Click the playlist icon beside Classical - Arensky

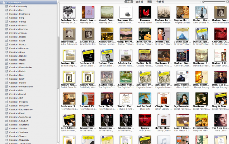[7, 6]
